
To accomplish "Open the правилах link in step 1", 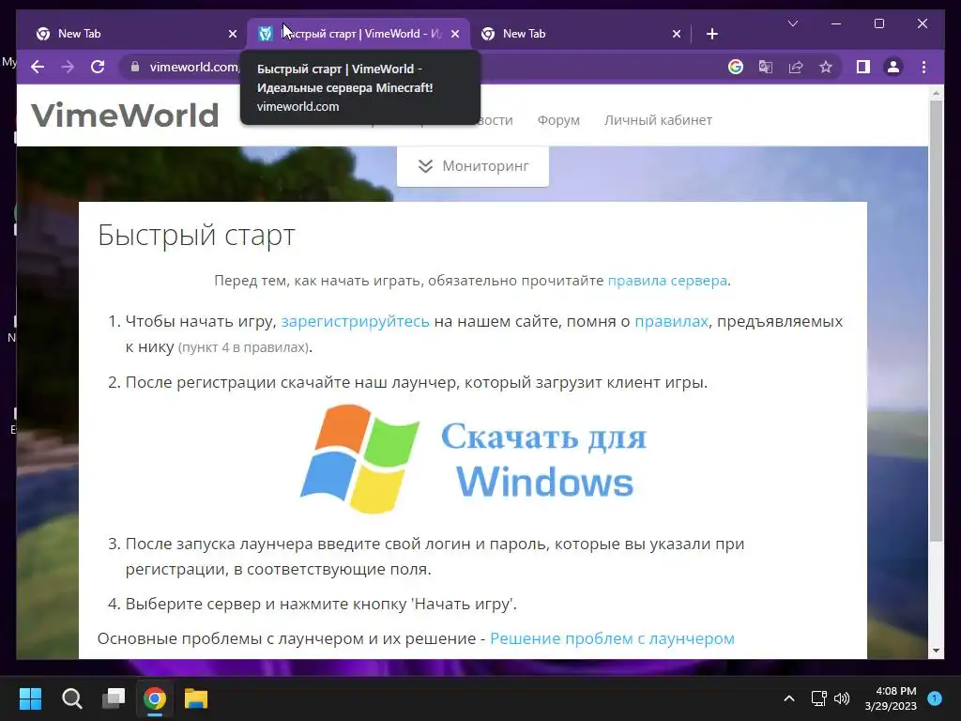I will 671,321.
